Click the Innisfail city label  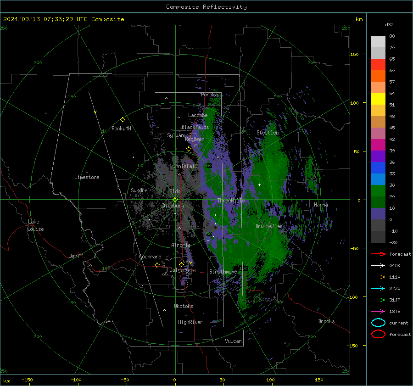[x=185, y=166]
